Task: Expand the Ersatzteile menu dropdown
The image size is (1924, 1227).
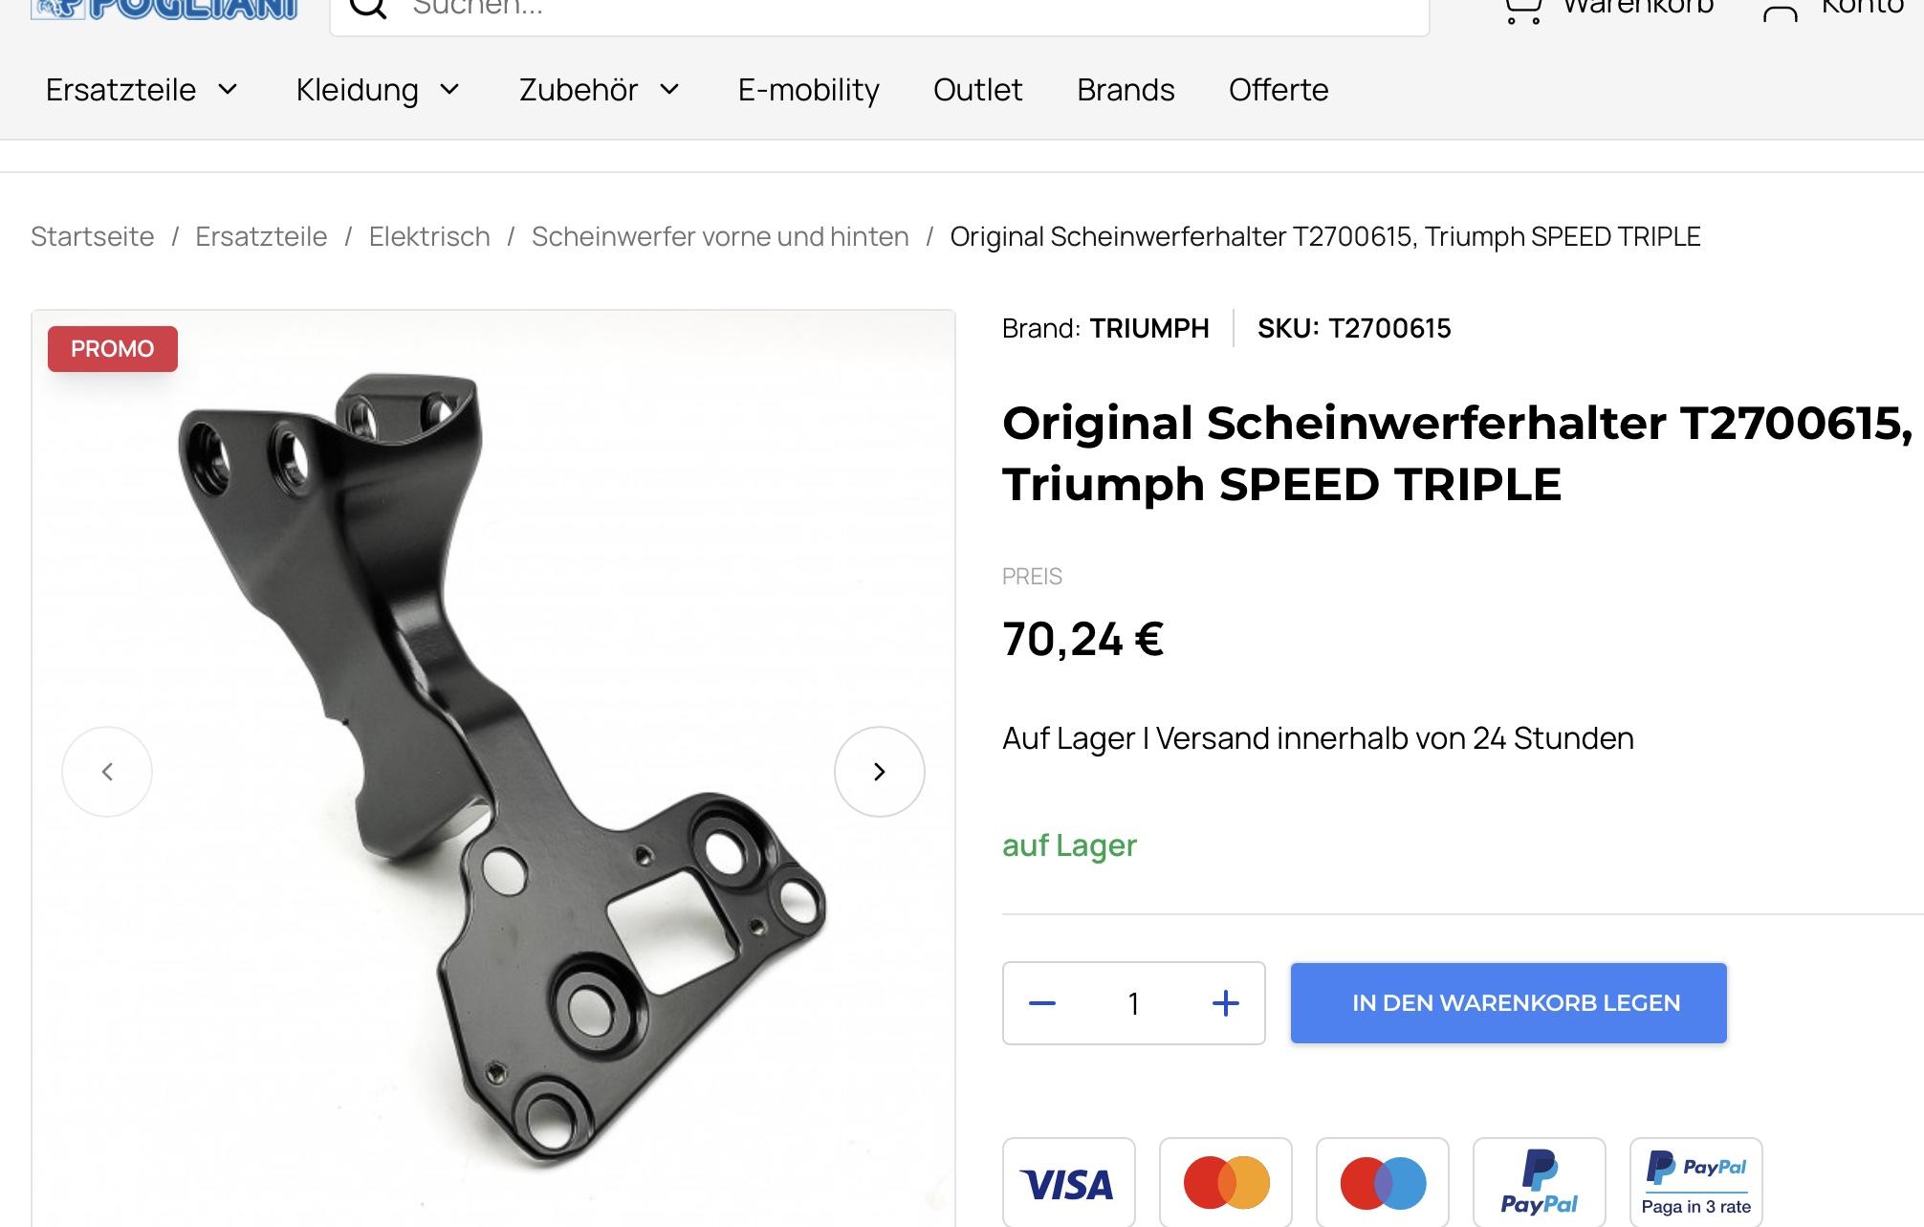Action: coord(142,90)
